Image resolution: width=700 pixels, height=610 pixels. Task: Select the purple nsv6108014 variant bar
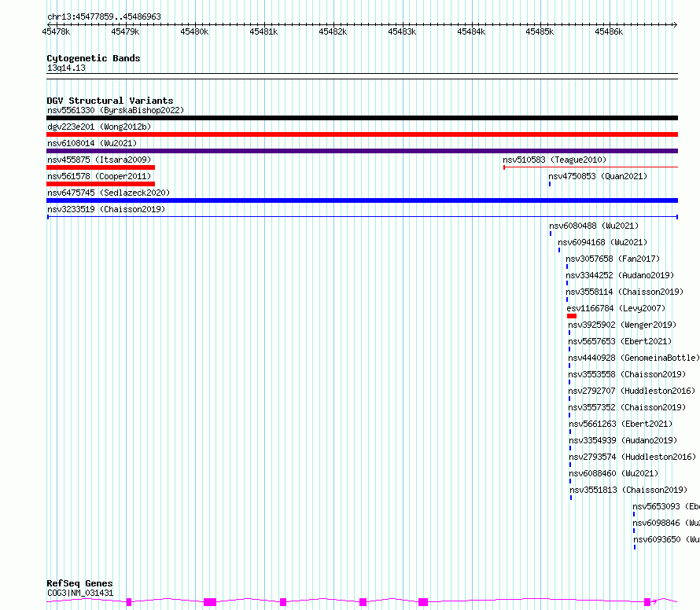pyautogui.click(x=362, y=151)
